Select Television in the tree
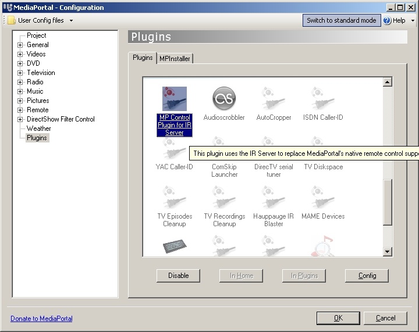Image resolution: width=419 pixels, height=332 pixels. (x=41, y=73)
